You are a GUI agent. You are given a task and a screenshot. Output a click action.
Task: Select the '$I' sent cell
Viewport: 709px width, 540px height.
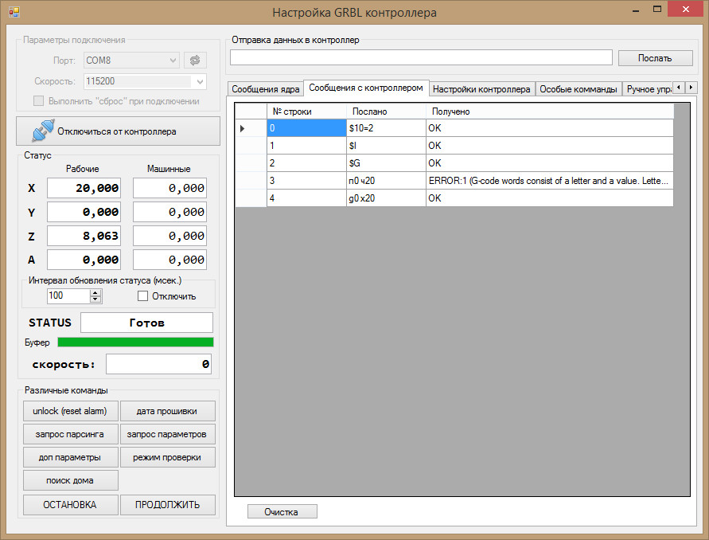pyautogui.click(x=386, y=146)
